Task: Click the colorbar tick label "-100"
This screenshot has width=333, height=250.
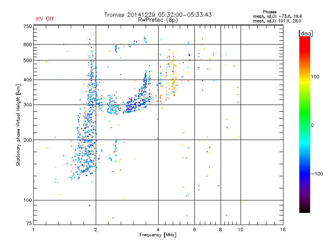Action: [317, 174]
